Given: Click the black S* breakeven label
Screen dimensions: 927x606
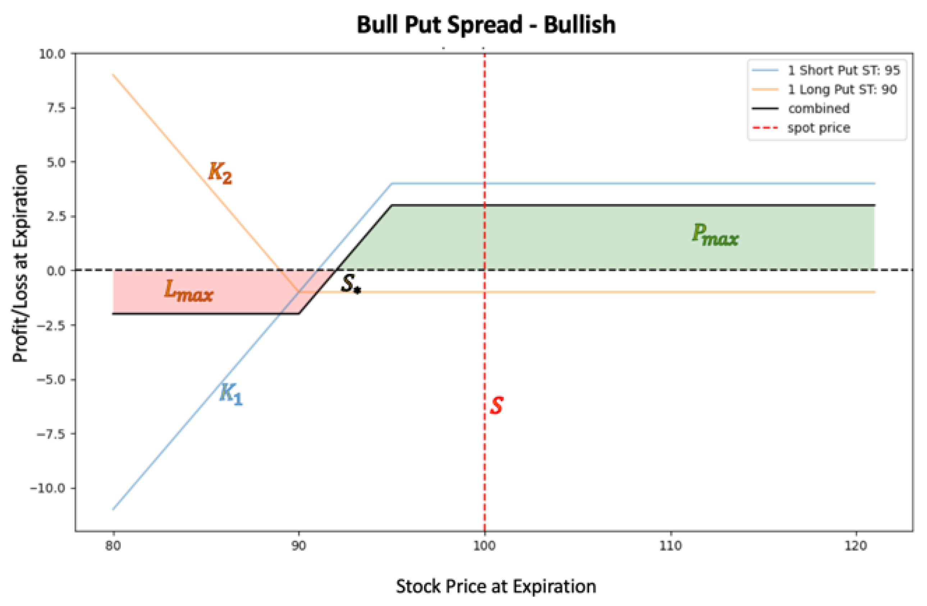Looking at the screenshot, I should [x=351, y=284].
